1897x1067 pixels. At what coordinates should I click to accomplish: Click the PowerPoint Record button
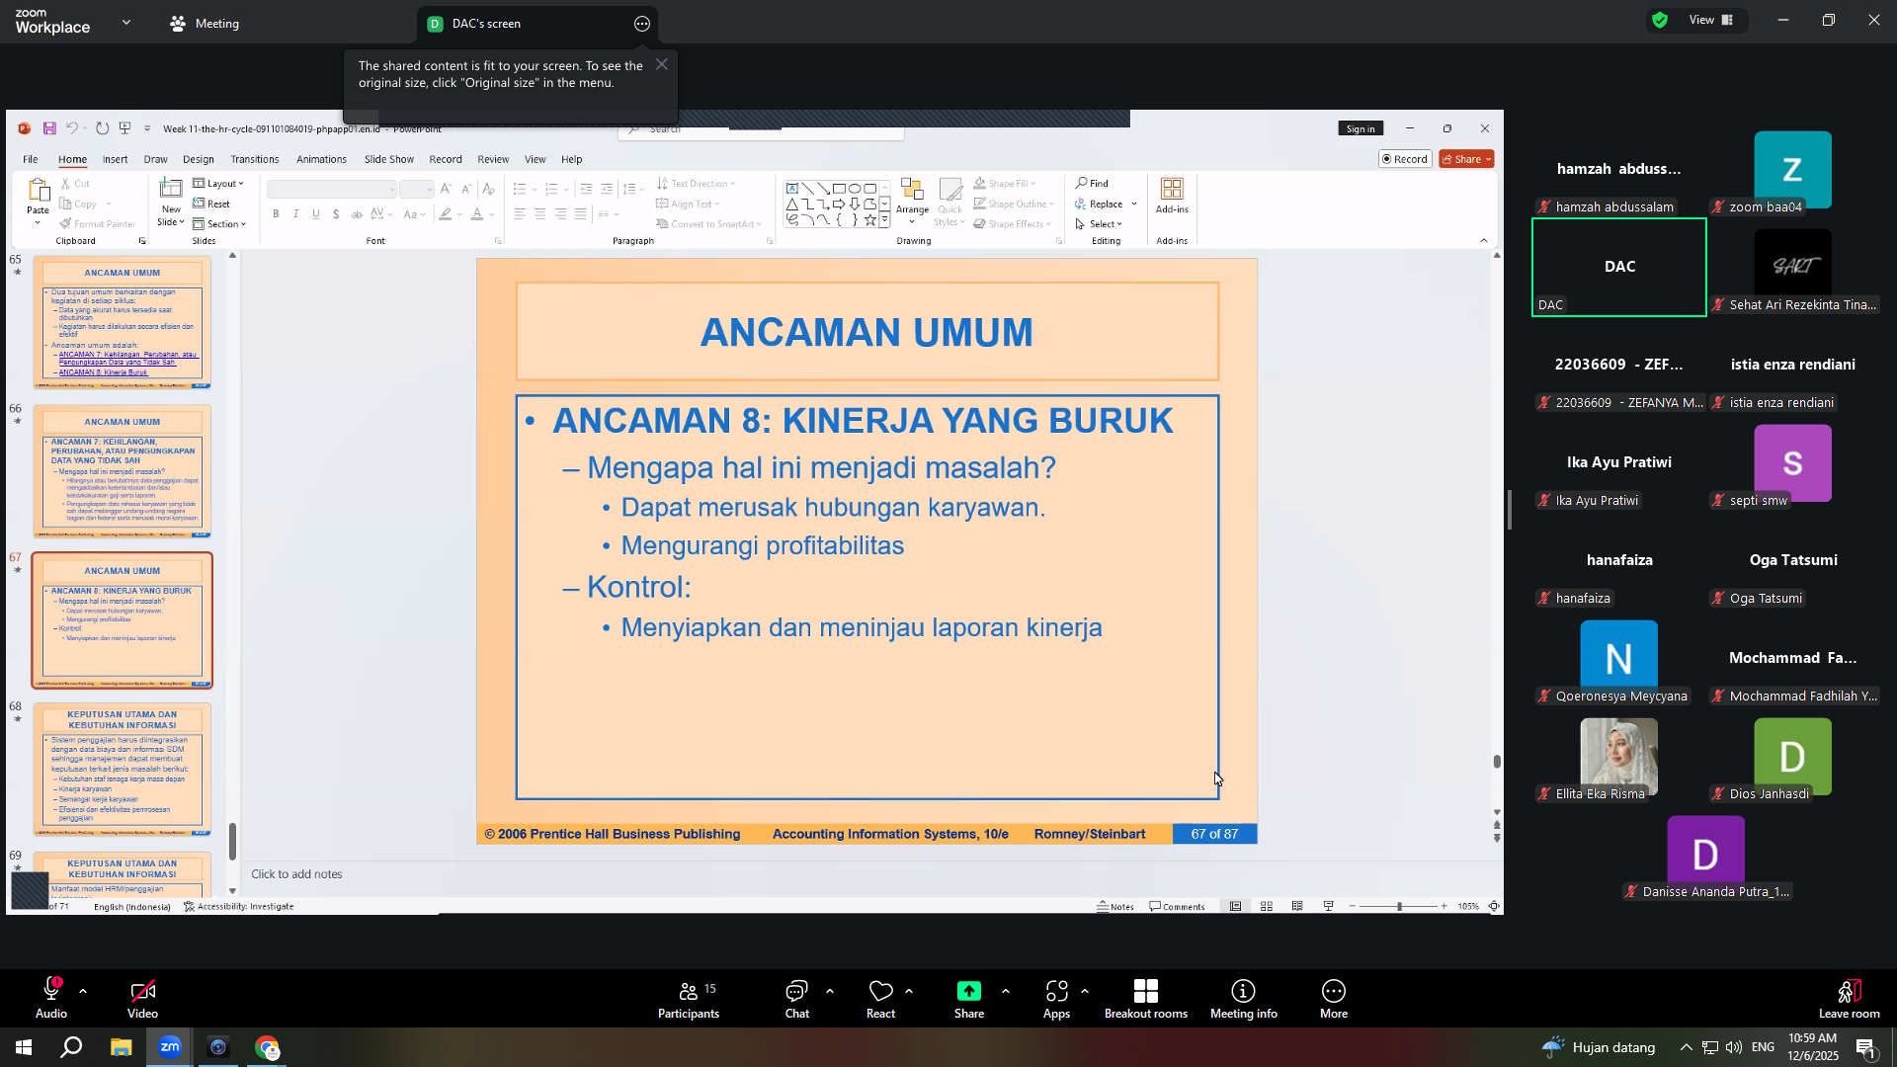tap(1405, 159)
